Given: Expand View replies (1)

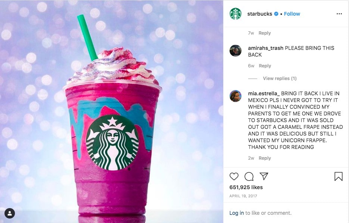Looking at the screenshot, I should click(x=280, y=78).
